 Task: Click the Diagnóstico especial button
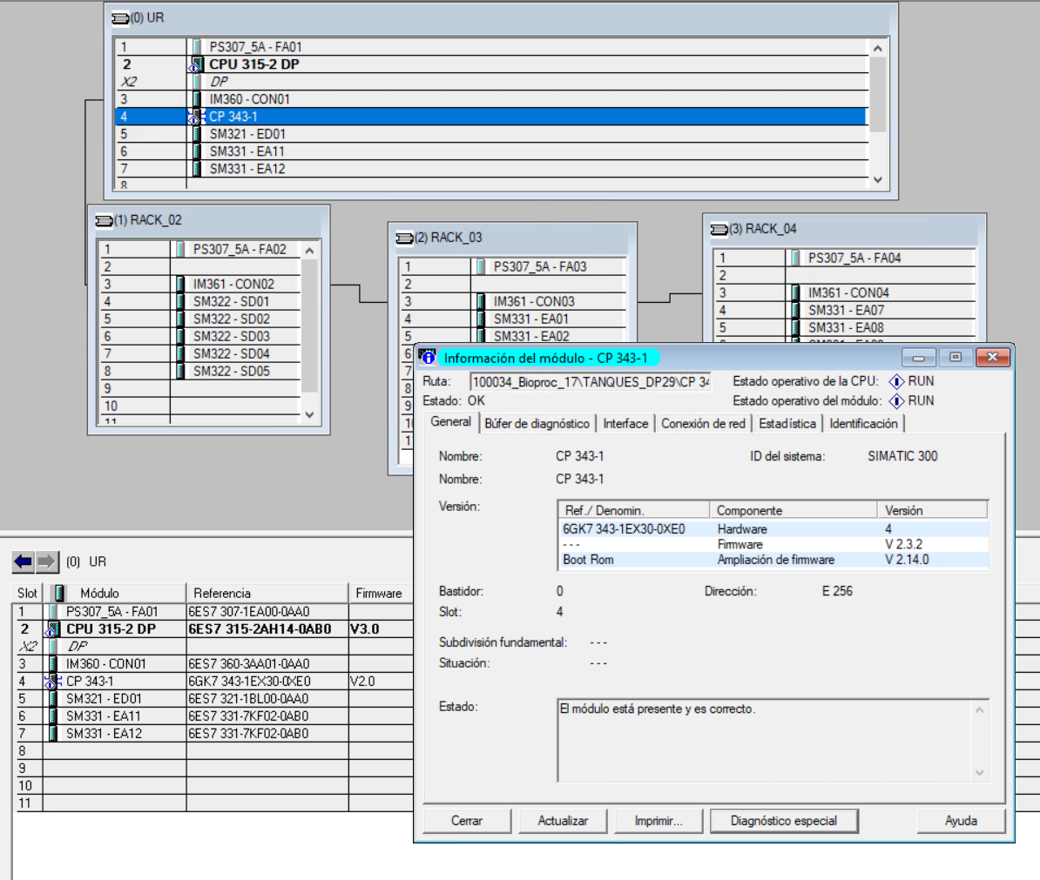[x=783, y=821]
